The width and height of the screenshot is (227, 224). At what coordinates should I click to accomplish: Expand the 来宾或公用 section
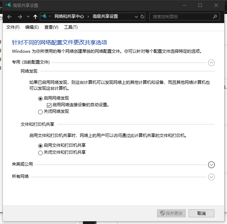[211, 165]
